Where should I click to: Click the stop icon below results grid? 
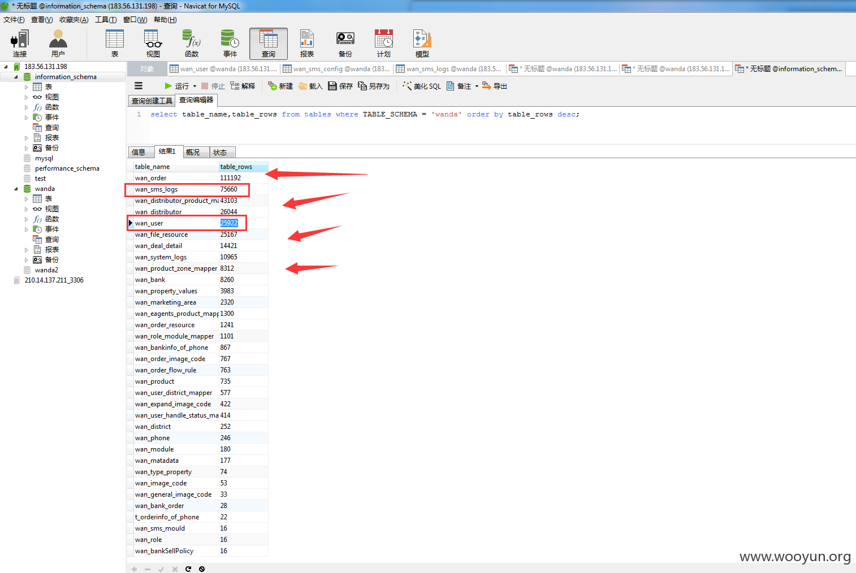pos(202,569)
